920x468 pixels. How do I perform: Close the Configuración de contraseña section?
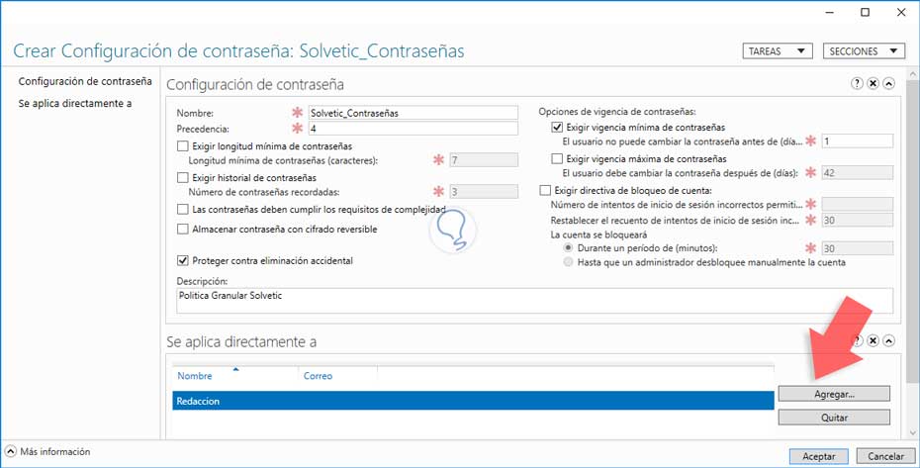[x=873, y=84]
